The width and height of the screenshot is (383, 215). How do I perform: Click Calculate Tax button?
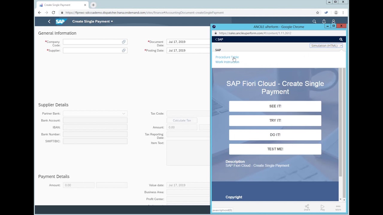tap(182, 120)
